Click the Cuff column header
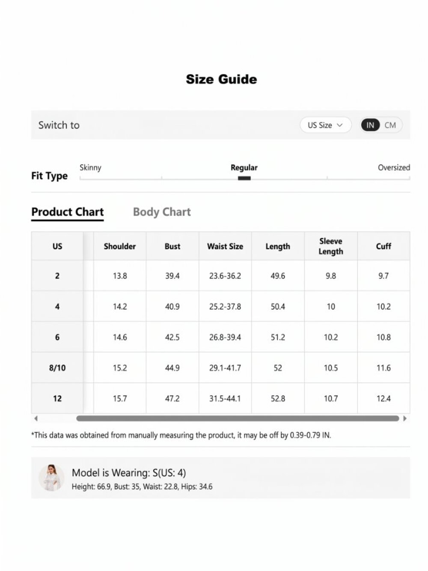This screenshot has height=571, width=428. tap(383, 246)
